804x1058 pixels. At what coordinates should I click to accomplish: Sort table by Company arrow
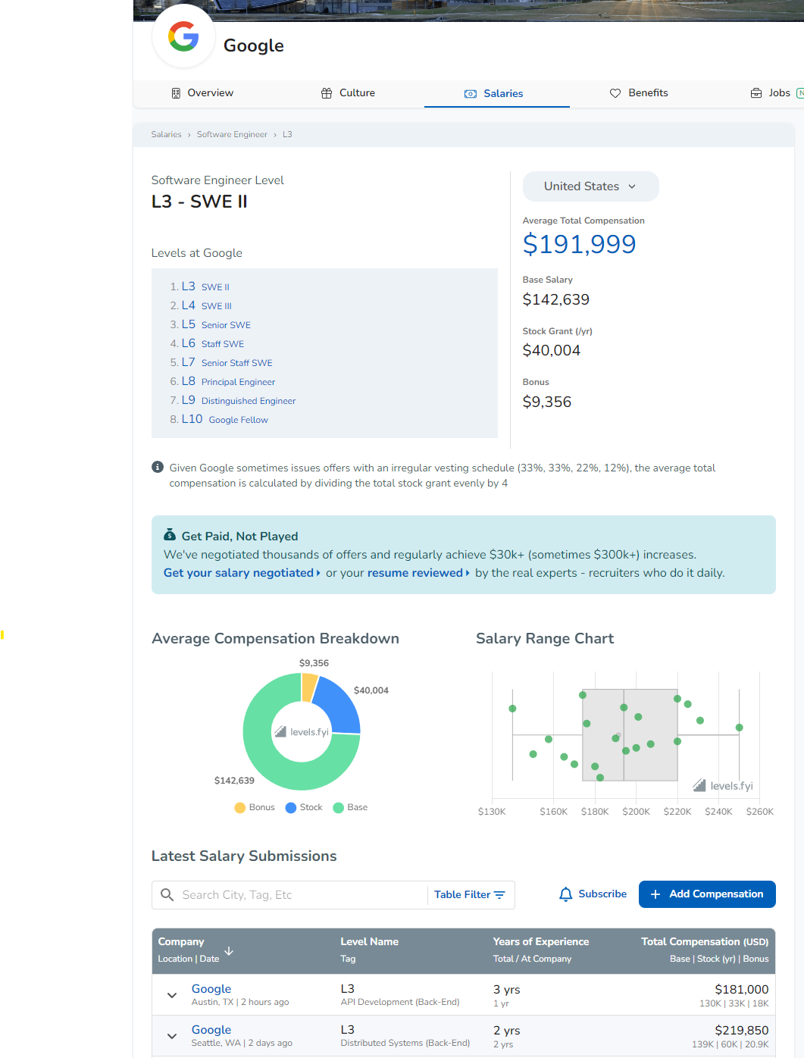tap(229, 950)
